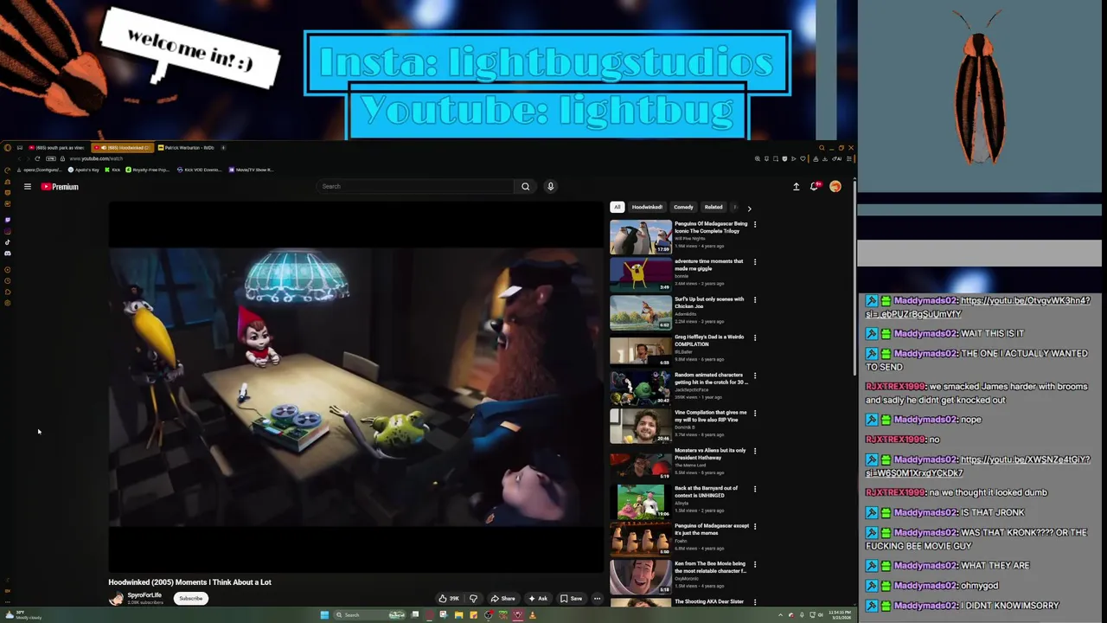The height and width of the screenshot is (623, 1107).
Task: Click the Ask button under video
Action: 538,598
